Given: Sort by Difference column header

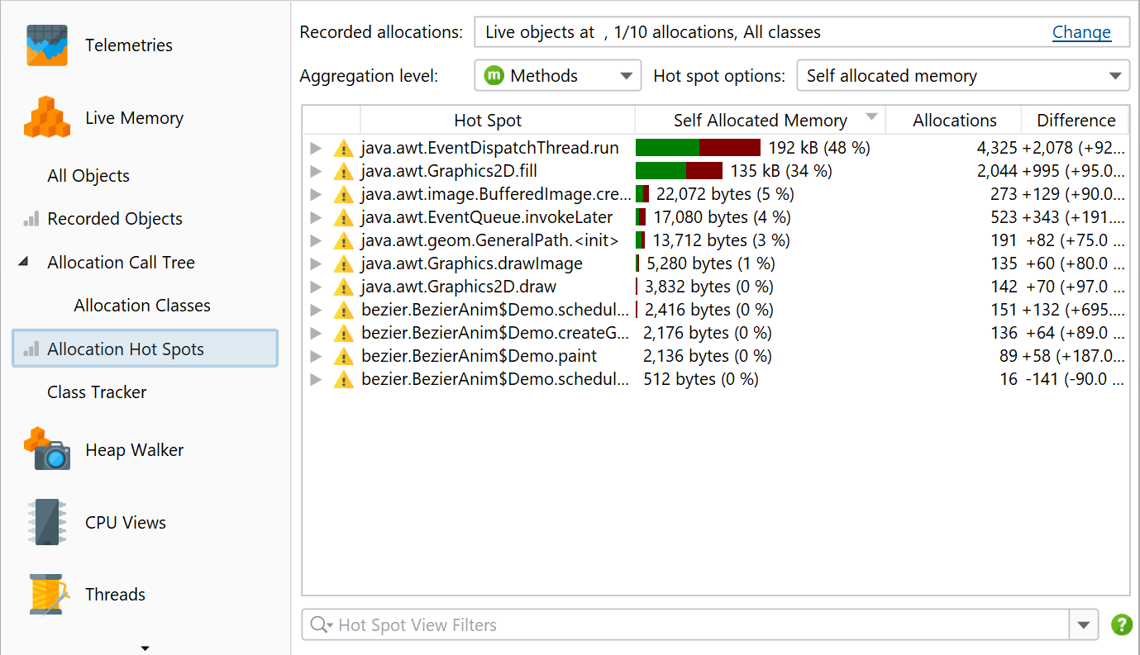Looking at the screenshot, I should click(x=1076, y=120).
